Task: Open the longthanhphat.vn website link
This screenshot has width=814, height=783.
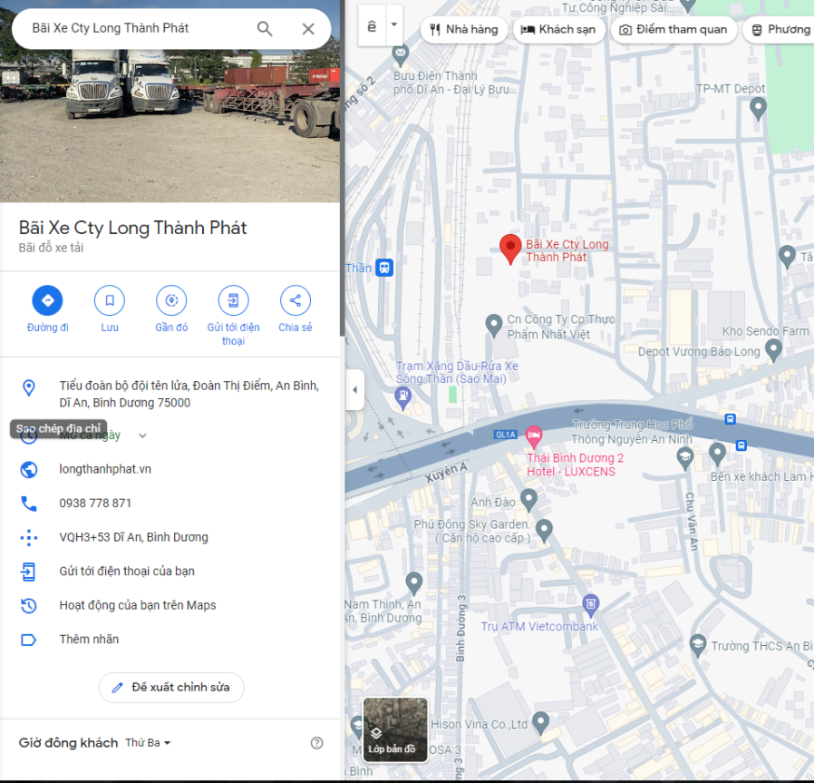Action: pos(105,469)
